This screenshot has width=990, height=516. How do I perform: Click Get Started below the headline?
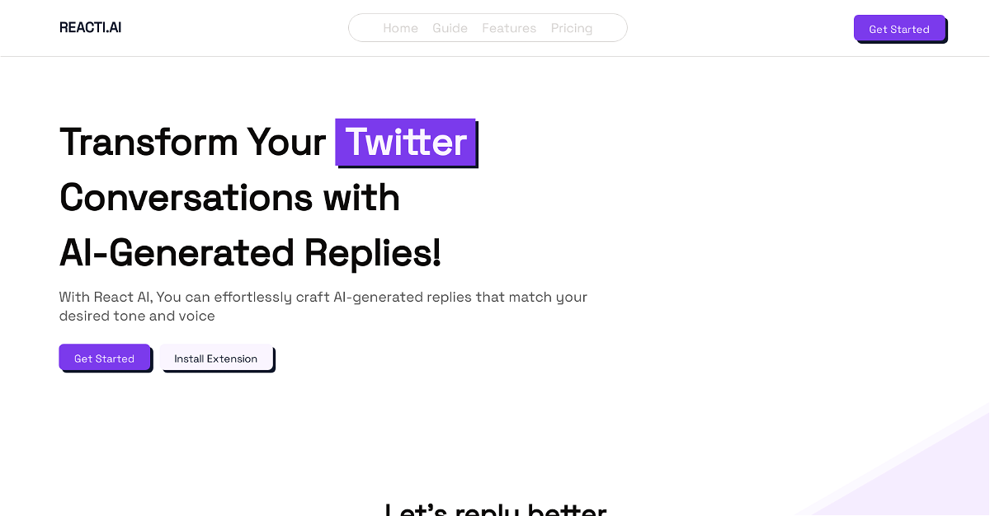click(x=104, y=358)
